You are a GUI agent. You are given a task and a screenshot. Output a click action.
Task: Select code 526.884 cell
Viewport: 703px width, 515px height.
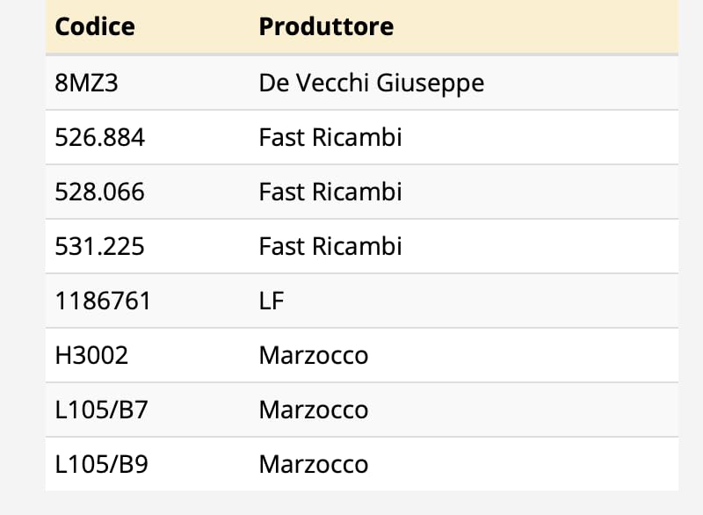tap(99, 137)
